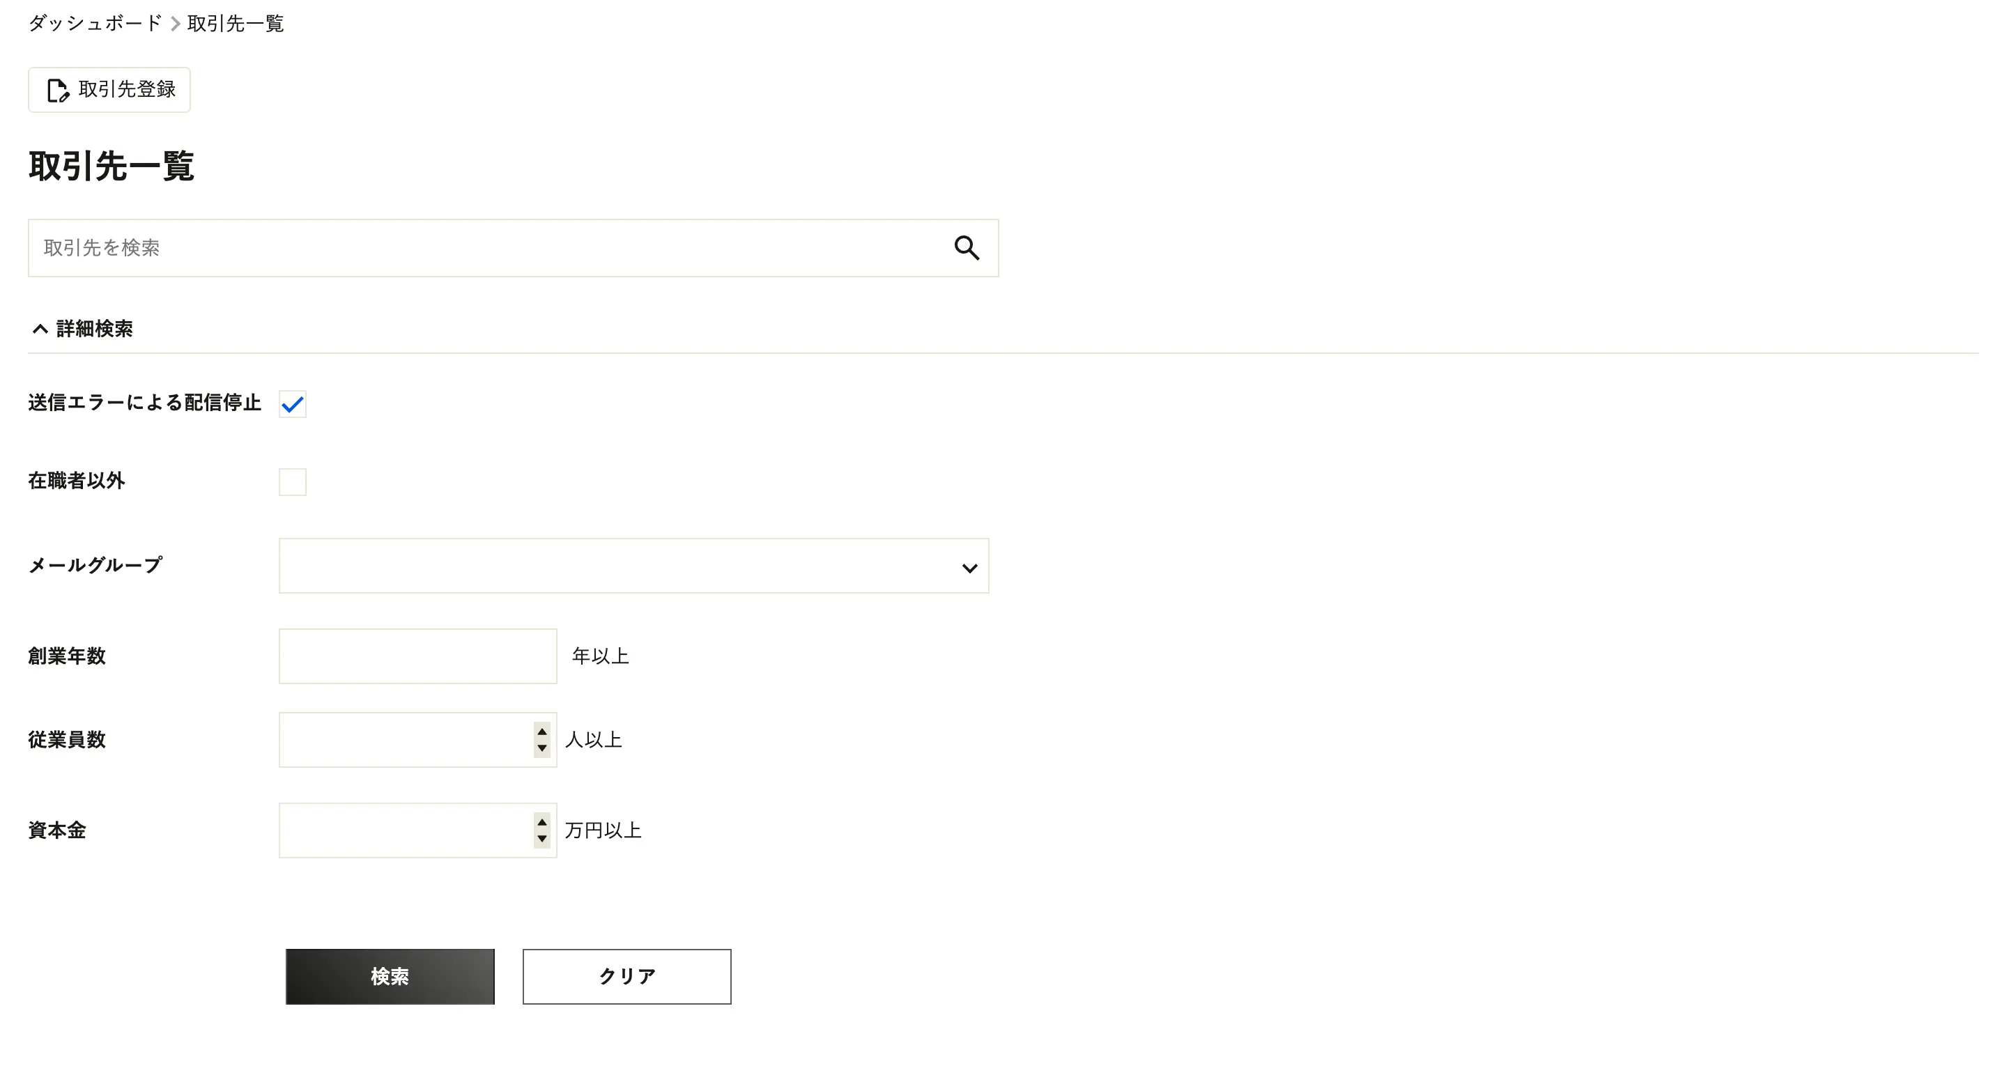
Task: Increase 従業員数 with the up arrow
Action: (x=542, y=732)
